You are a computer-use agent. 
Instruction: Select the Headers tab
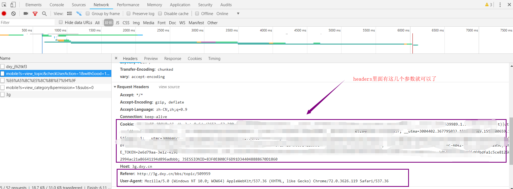[x=130, y=58]
